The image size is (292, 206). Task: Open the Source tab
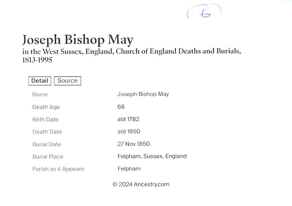(67, 81)
